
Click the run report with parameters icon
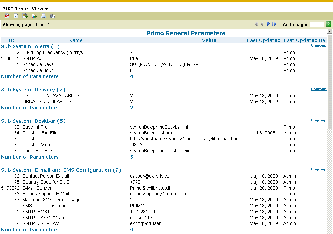16,16
